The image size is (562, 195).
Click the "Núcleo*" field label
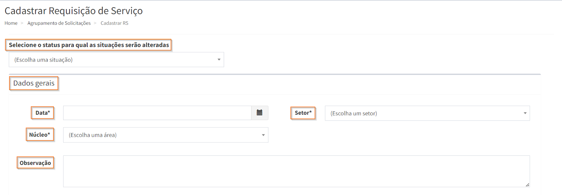pyautogui.click(x=40, y=135)
